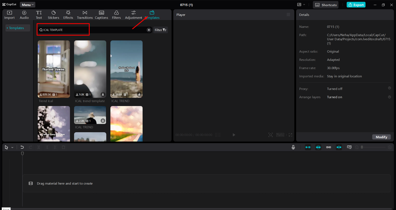
Task: Play the preview in Player
Action: (234, 135)
